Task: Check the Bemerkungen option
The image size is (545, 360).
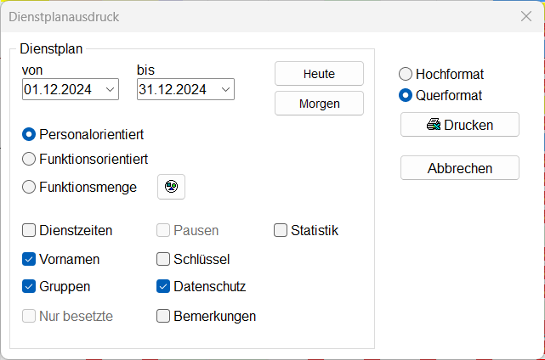Action: tap(164, 317)
